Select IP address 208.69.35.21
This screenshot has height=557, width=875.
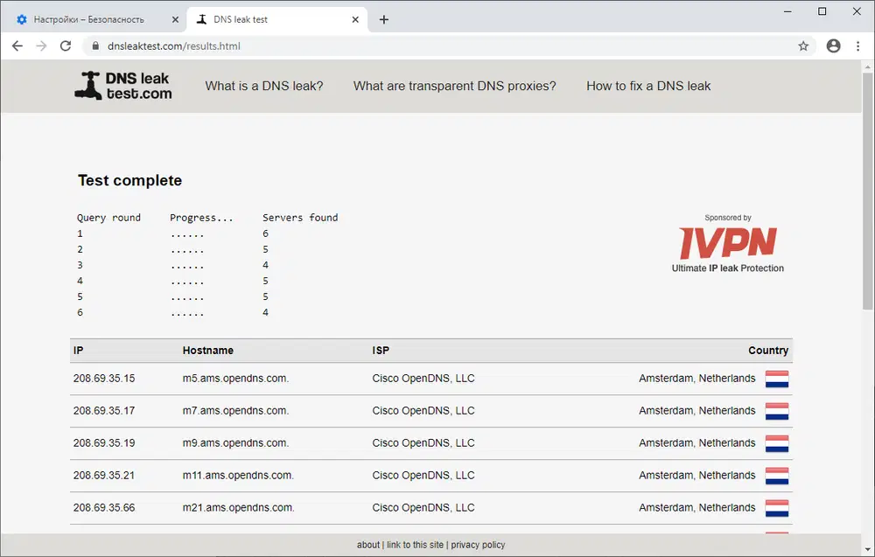[x=104, y=475]
